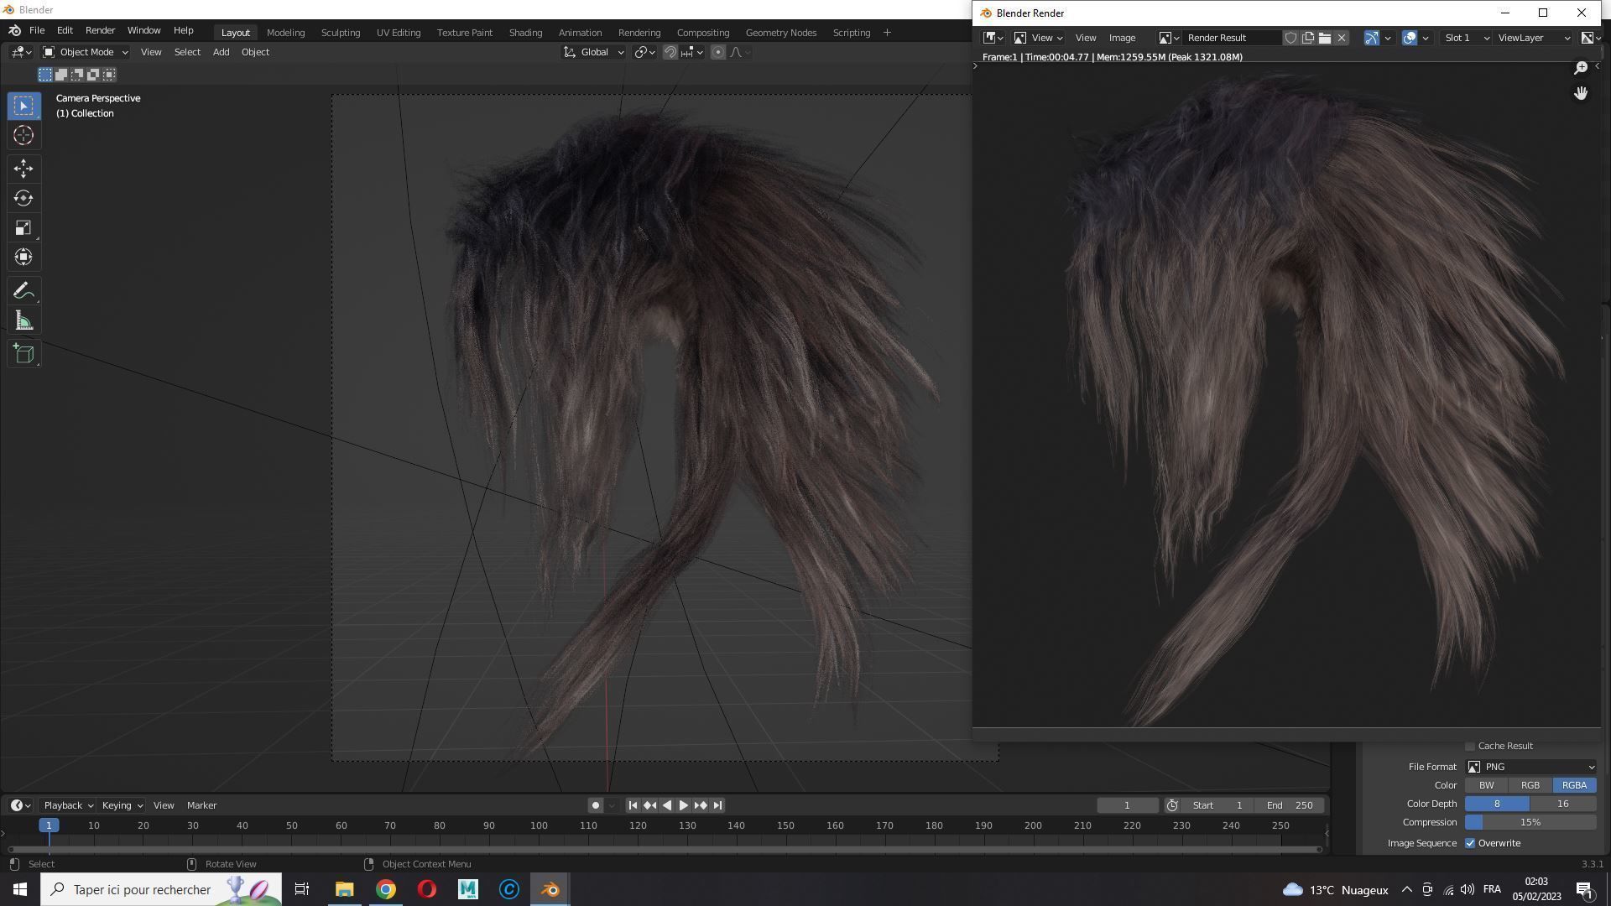Switch to the Shading workspace tab
Screen dimensions: 1611x906
click(525, 32)
